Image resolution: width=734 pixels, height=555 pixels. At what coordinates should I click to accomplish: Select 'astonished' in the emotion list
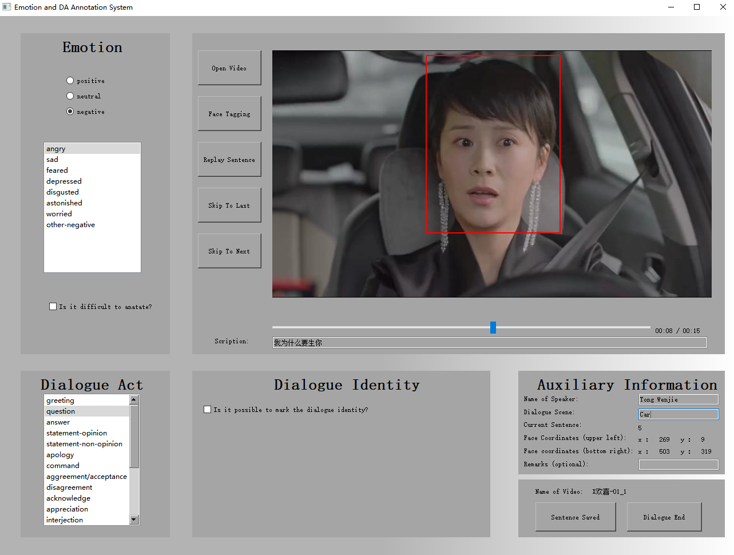(x=64, y=203)
